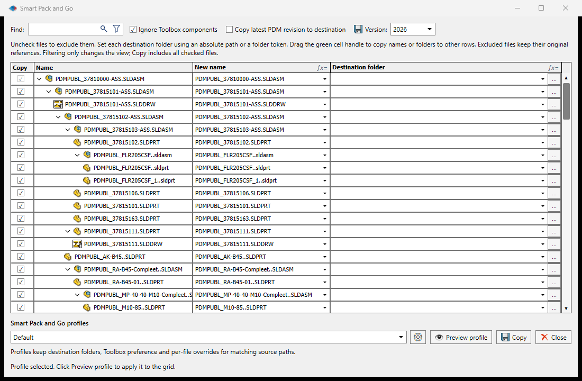This screenshot has width=582, height=381.
Task: Click the scrollbar up arrow of grid
Action: [x=566, y=78]
